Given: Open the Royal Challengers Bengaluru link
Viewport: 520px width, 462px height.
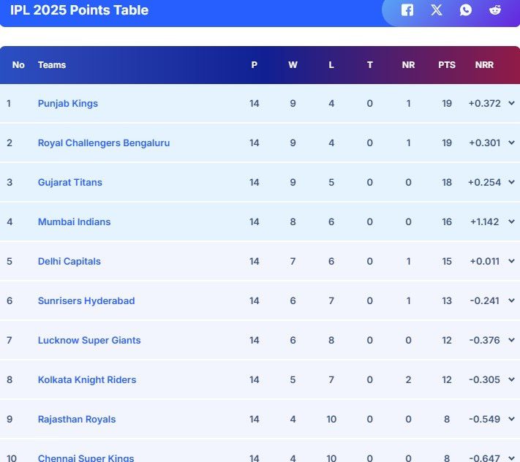Looking at the screenshot, I should pos(104,143).
